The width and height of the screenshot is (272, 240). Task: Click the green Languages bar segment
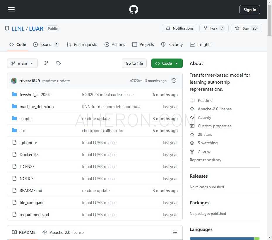257,239
